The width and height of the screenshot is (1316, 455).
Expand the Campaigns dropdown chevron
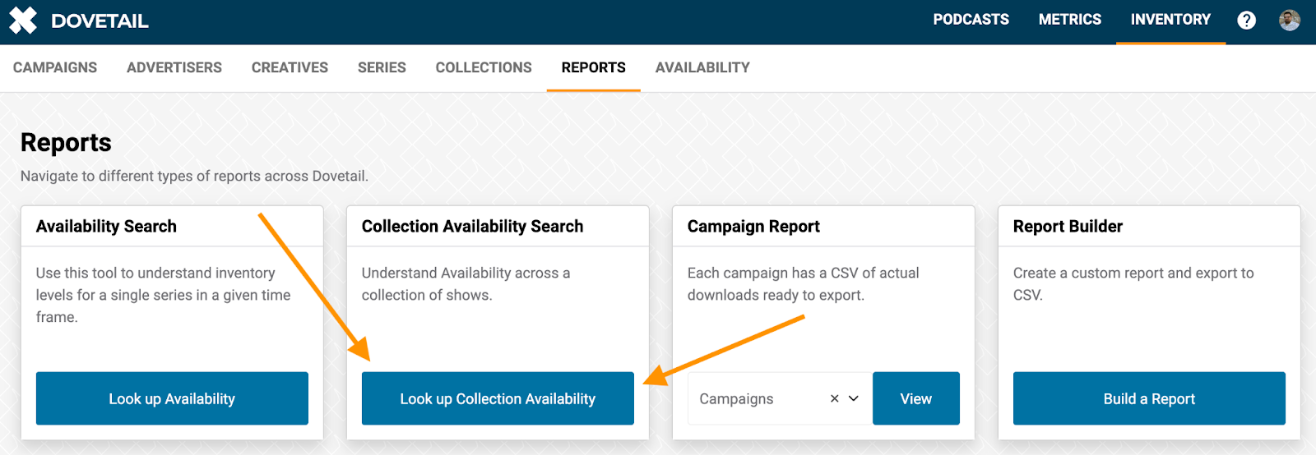point(854,398)
